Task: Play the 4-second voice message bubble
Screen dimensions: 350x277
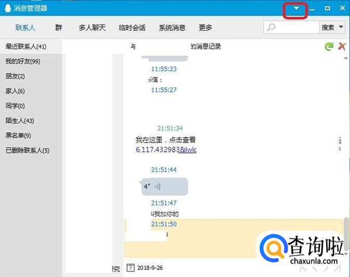Action: (x=164, y=187)
